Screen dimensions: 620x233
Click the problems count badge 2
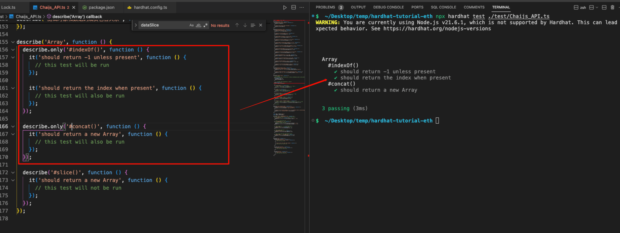pos(341,7)
